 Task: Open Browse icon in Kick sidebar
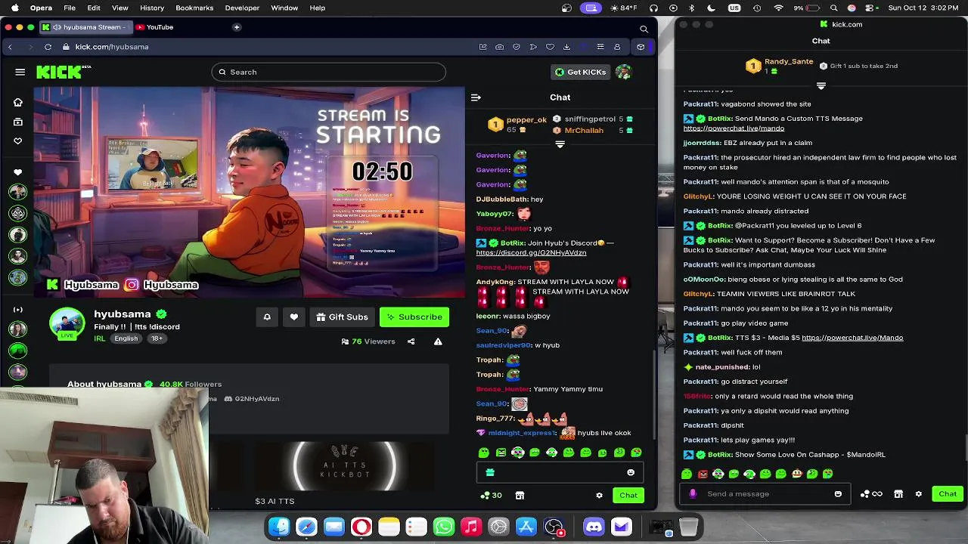click(x=18, y=122)
